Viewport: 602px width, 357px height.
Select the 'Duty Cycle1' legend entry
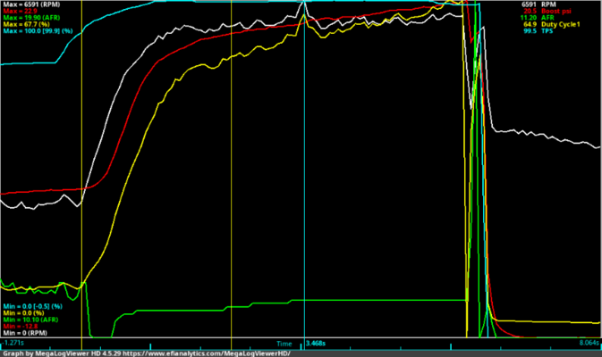(x=561, y=24)
